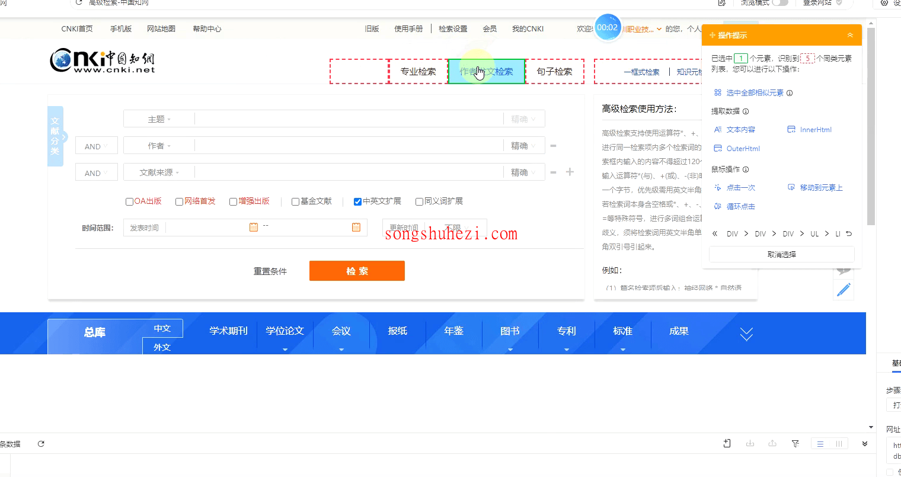
Task: Open the end date calendar picker
Action: (356, 227)
